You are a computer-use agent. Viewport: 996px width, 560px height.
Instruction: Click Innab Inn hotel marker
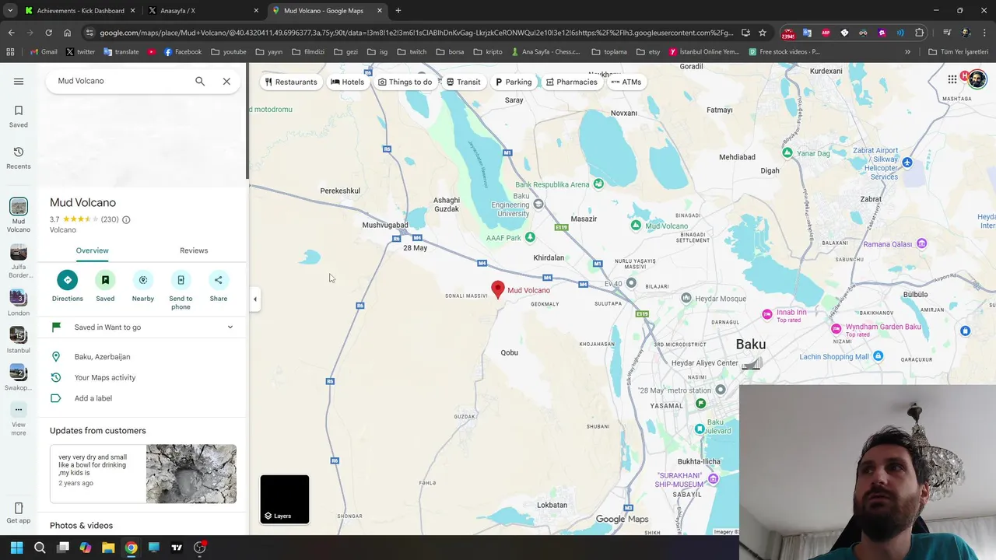pyautogui.click(x=767, y=314)
